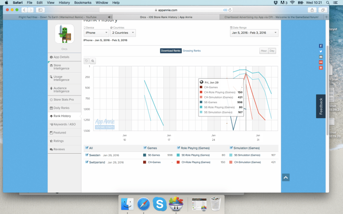
Task: Toggle the Switzerland country checkbox
Action: [87, 162]
